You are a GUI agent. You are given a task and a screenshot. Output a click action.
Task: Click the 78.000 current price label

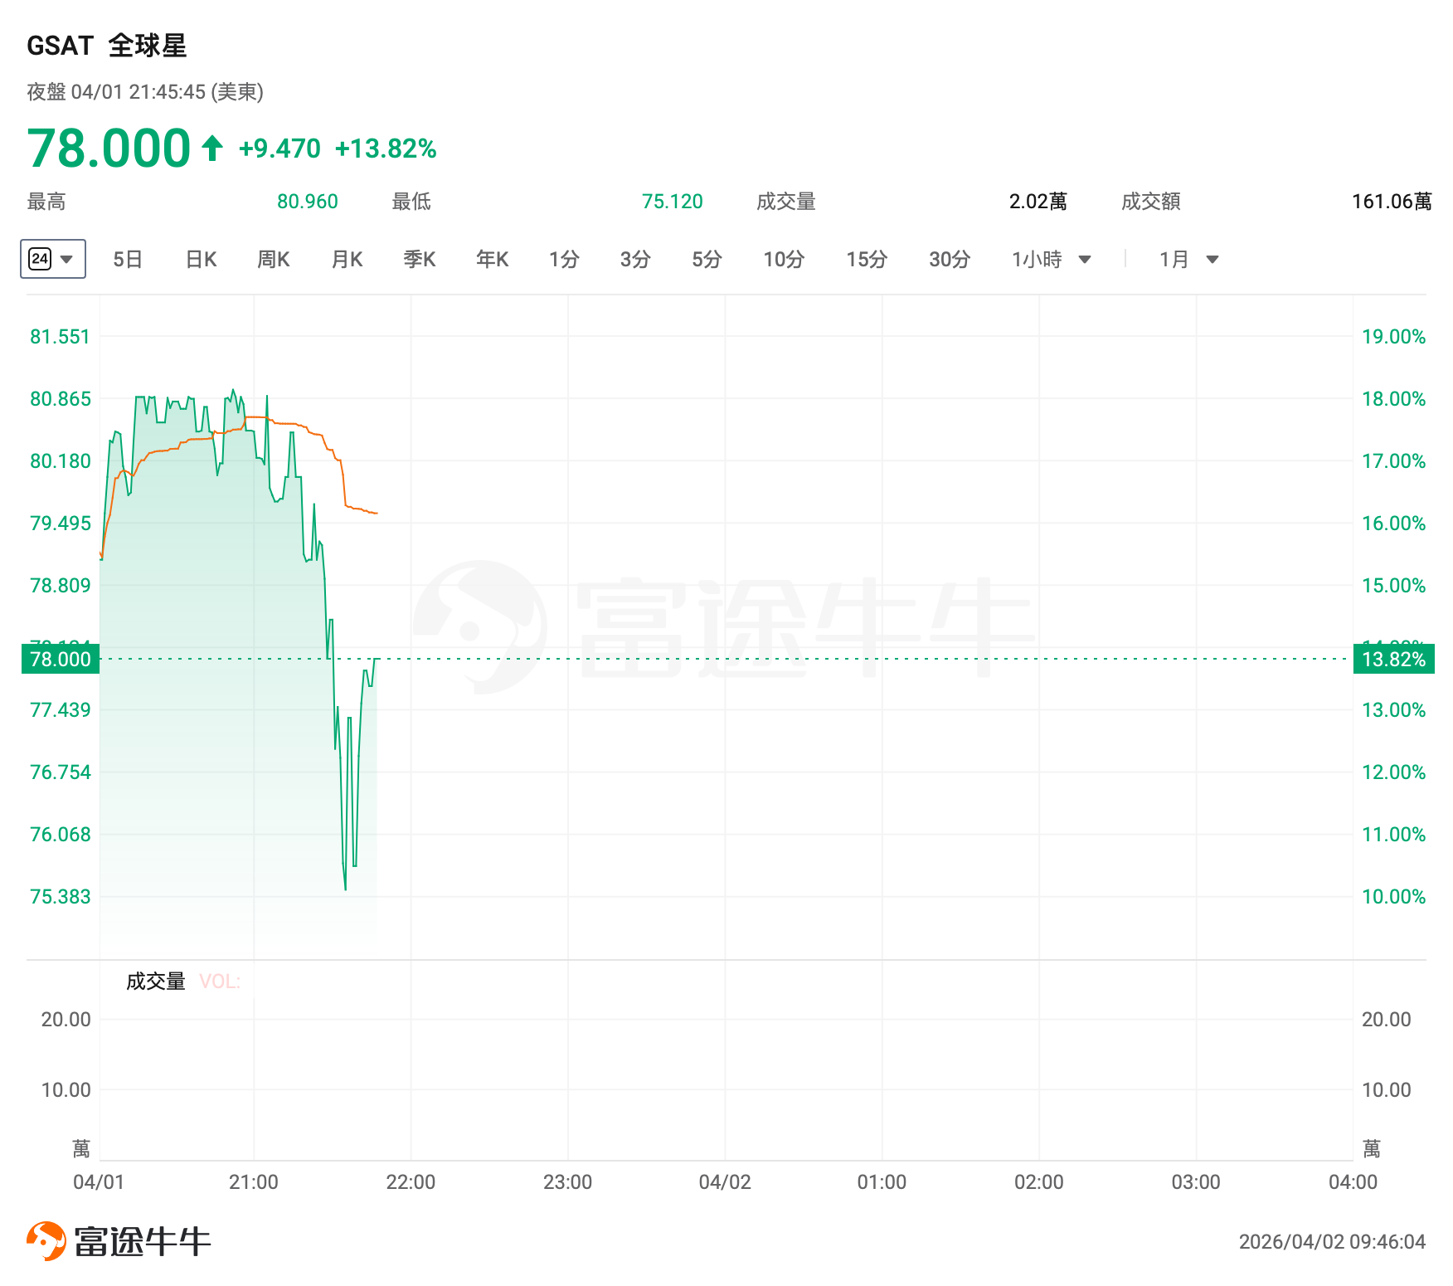[x=61, y=660]
